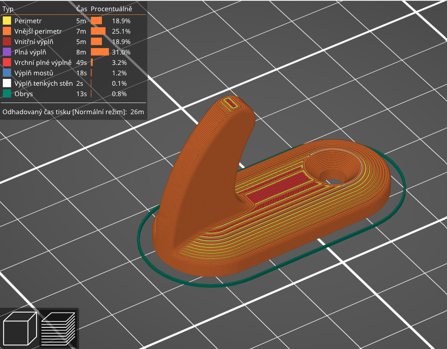Click the 1.2% percentage value

(119, 73)
